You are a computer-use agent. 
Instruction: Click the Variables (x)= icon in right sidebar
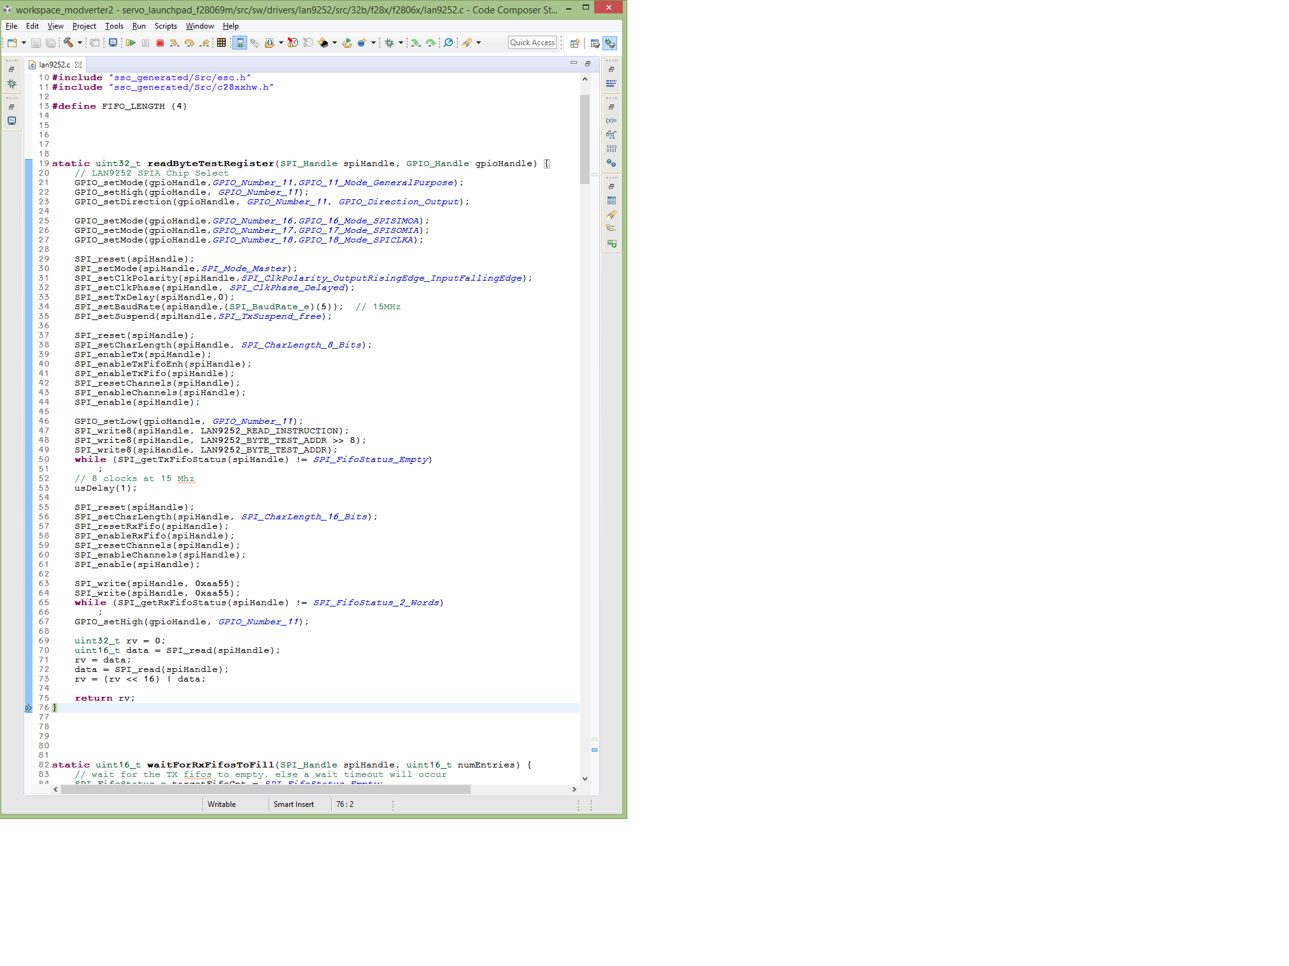[x=611, y=120]
